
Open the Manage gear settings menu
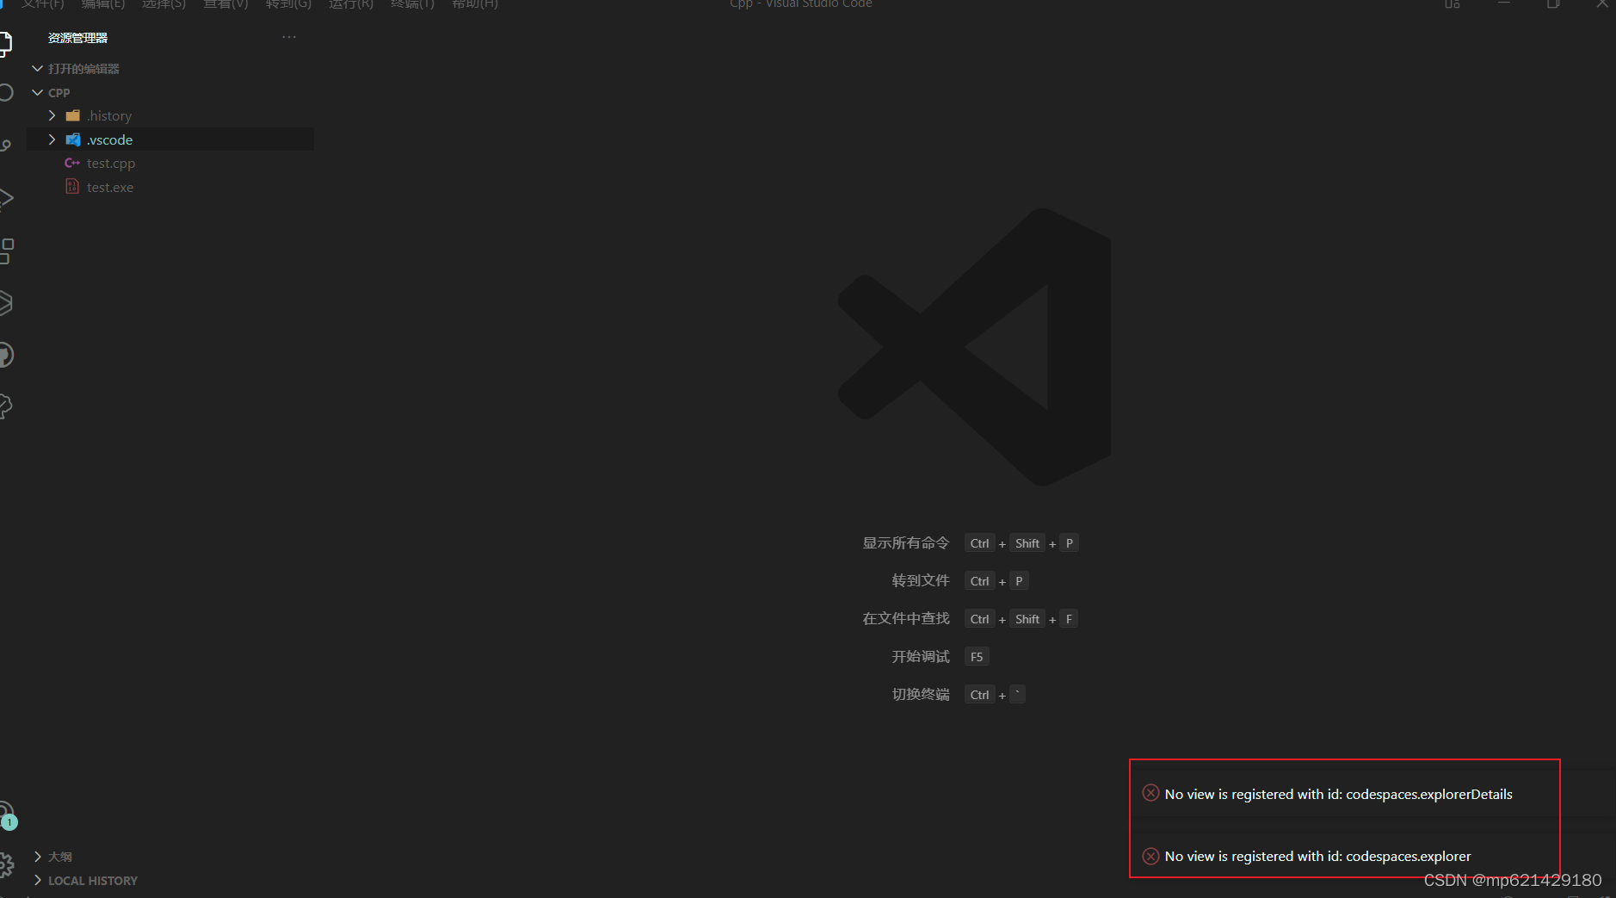(x=6, y=864)
